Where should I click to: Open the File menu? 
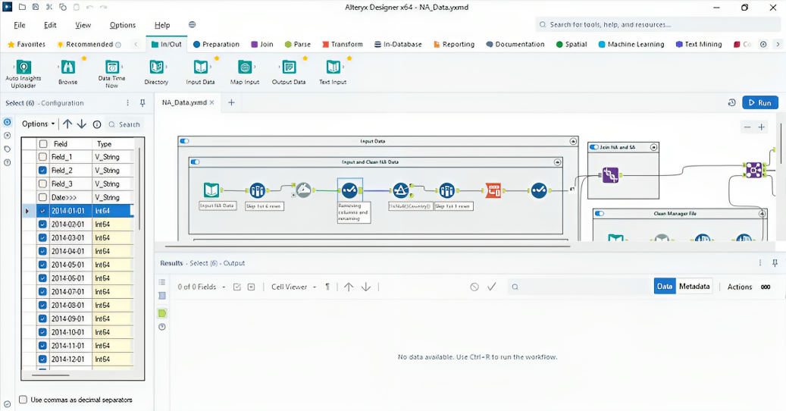[x=20, y=25]
